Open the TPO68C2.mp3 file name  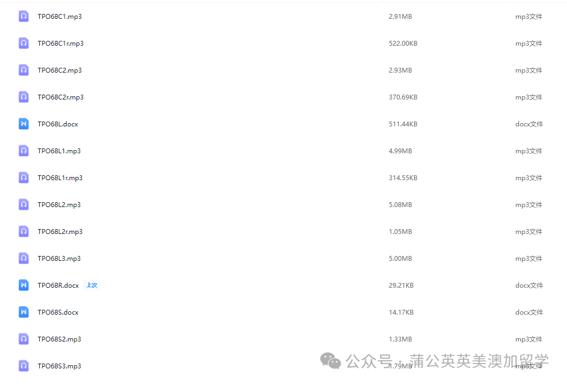[59, 70]
